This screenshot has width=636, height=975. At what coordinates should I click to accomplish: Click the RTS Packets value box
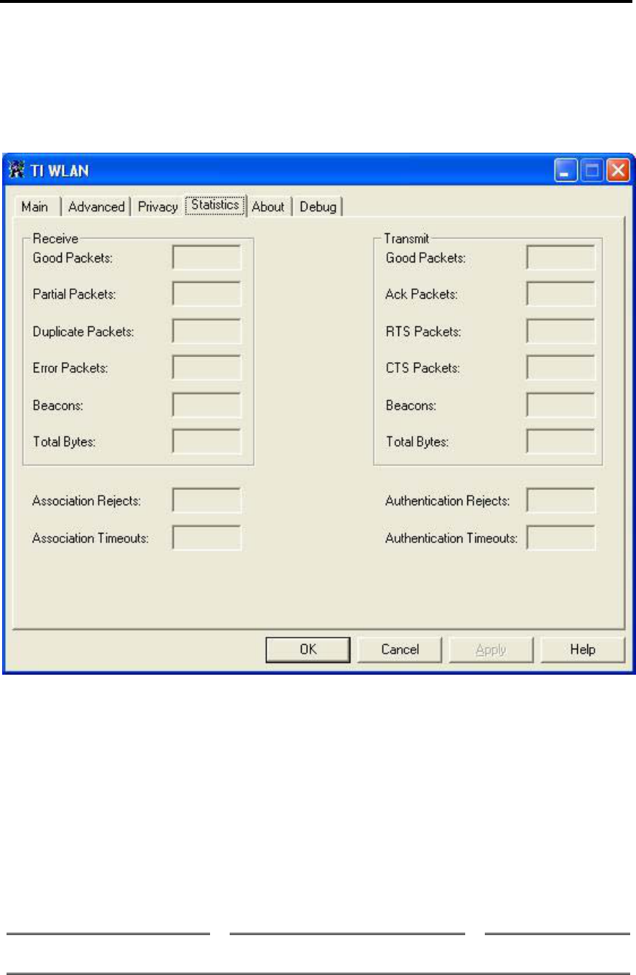560,331
